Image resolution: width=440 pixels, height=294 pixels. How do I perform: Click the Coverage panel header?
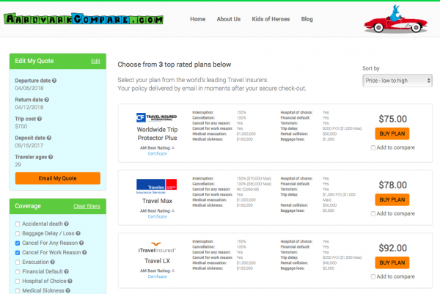tap(58, 206)
